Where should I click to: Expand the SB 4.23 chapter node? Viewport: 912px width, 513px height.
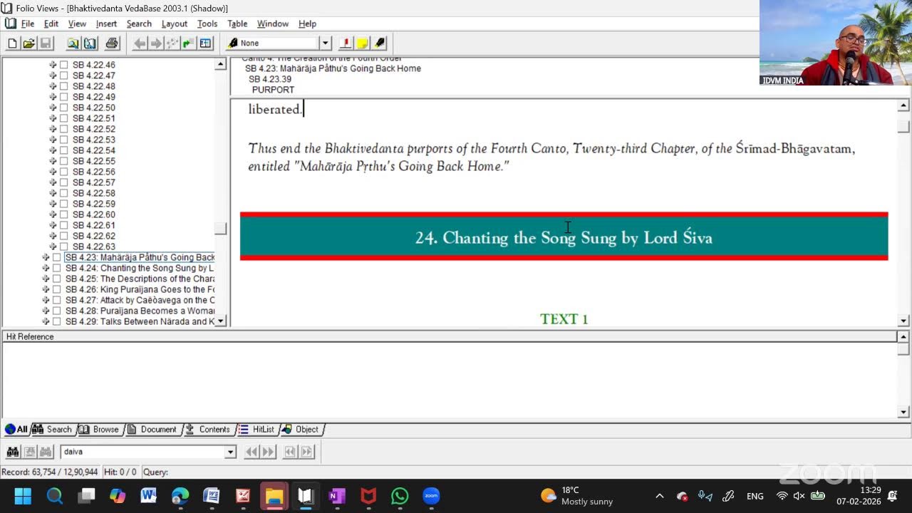click(46, 257)
